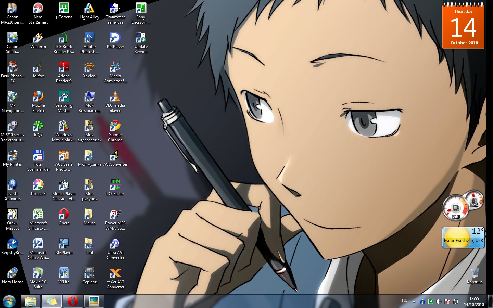
Task: Open Power MP3 WMA Converter
Action: (115, 220)
